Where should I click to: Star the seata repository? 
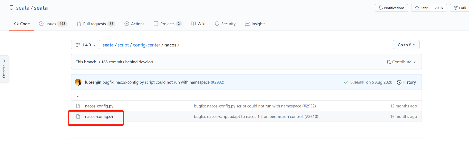[421, 8]
